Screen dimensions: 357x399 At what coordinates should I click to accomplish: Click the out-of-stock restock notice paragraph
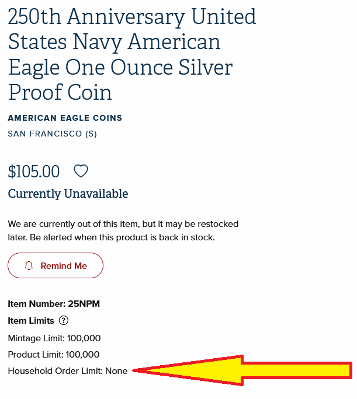pyautogui.click(x=123, y=230)
